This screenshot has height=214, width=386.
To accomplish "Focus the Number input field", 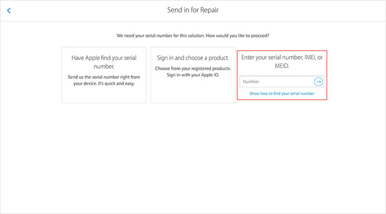I will tap(282, 82).
